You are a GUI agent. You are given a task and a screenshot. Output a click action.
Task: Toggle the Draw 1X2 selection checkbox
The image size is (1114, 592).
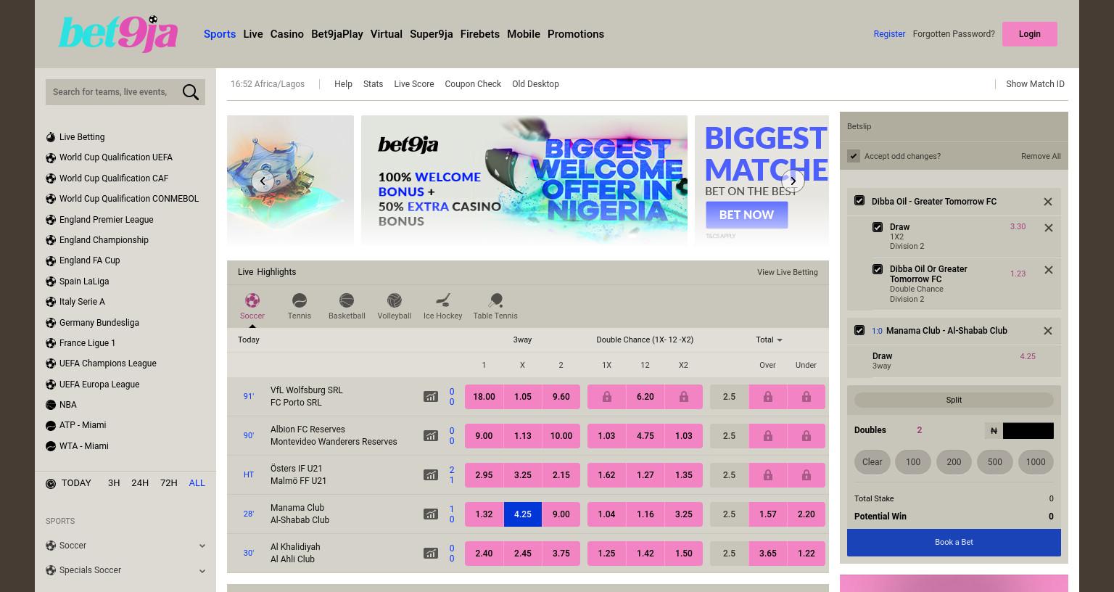pos(878,227)
